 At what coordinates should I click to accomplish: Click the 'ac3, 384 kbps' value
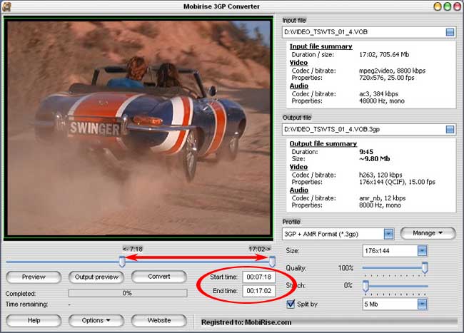pos(378,93)
